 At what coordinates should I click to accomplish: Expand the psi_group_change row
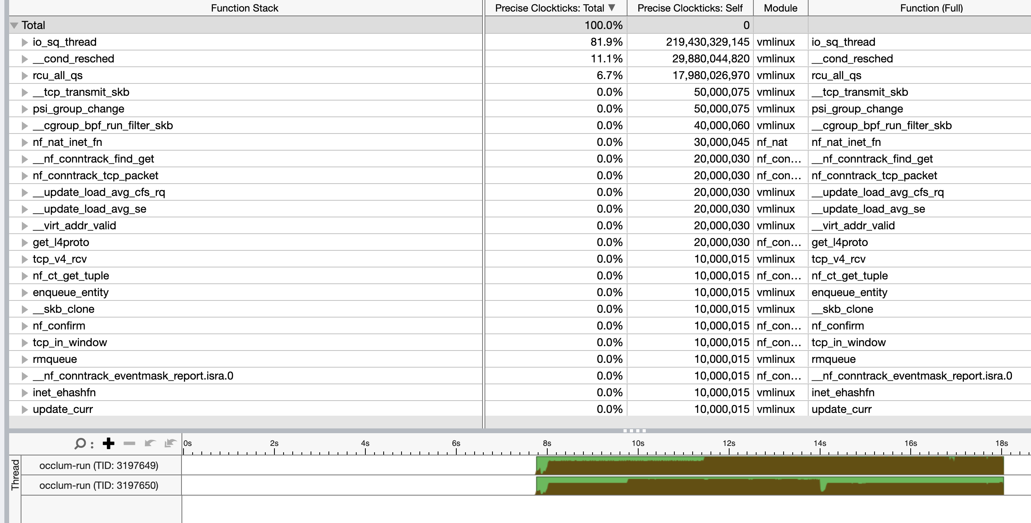[25, 109]
